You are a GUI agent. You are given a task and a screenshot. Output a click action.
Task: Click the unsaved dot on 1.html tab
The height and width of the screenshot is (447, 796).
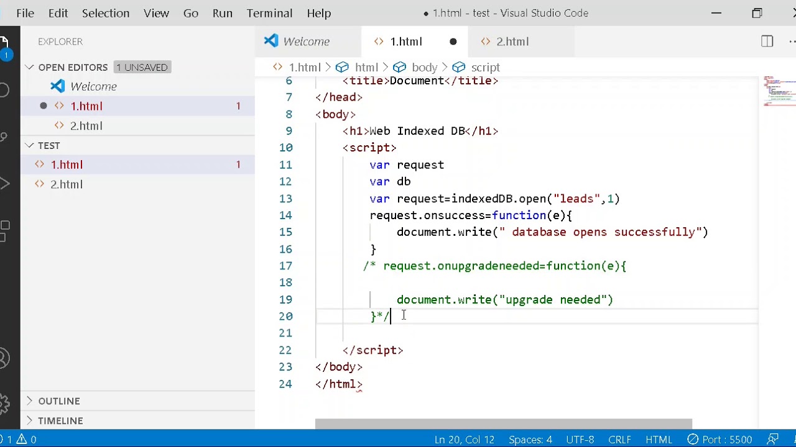[453, 42]
